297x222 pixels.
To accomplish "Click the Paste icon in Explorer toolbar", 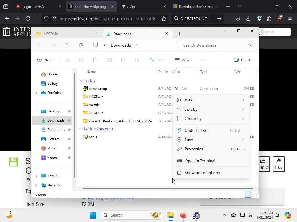I will coord(95,60).
